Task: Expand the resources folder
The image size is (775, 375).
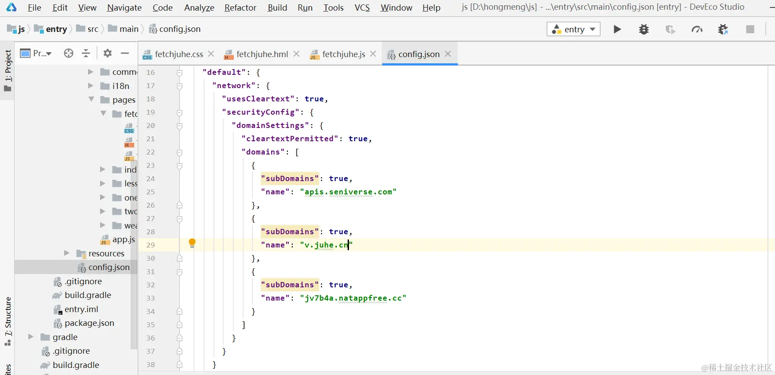Action: pyautogui.click(x=67, y=253)
